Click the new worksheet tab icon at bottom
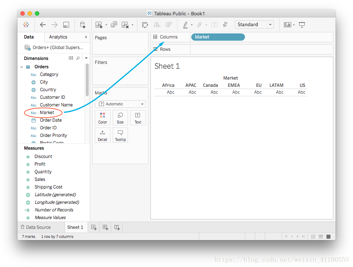This screenshot has width=353, height=267. [x=94, y=227]
